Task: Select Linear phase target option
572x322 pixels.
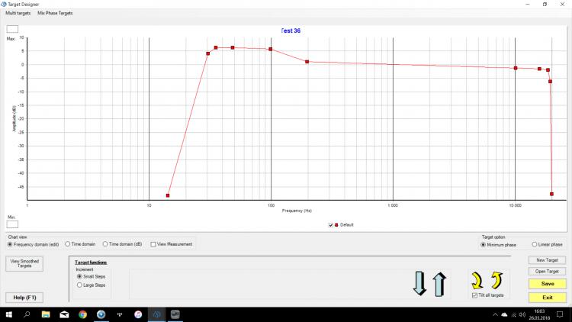Action: pos(547,244)
